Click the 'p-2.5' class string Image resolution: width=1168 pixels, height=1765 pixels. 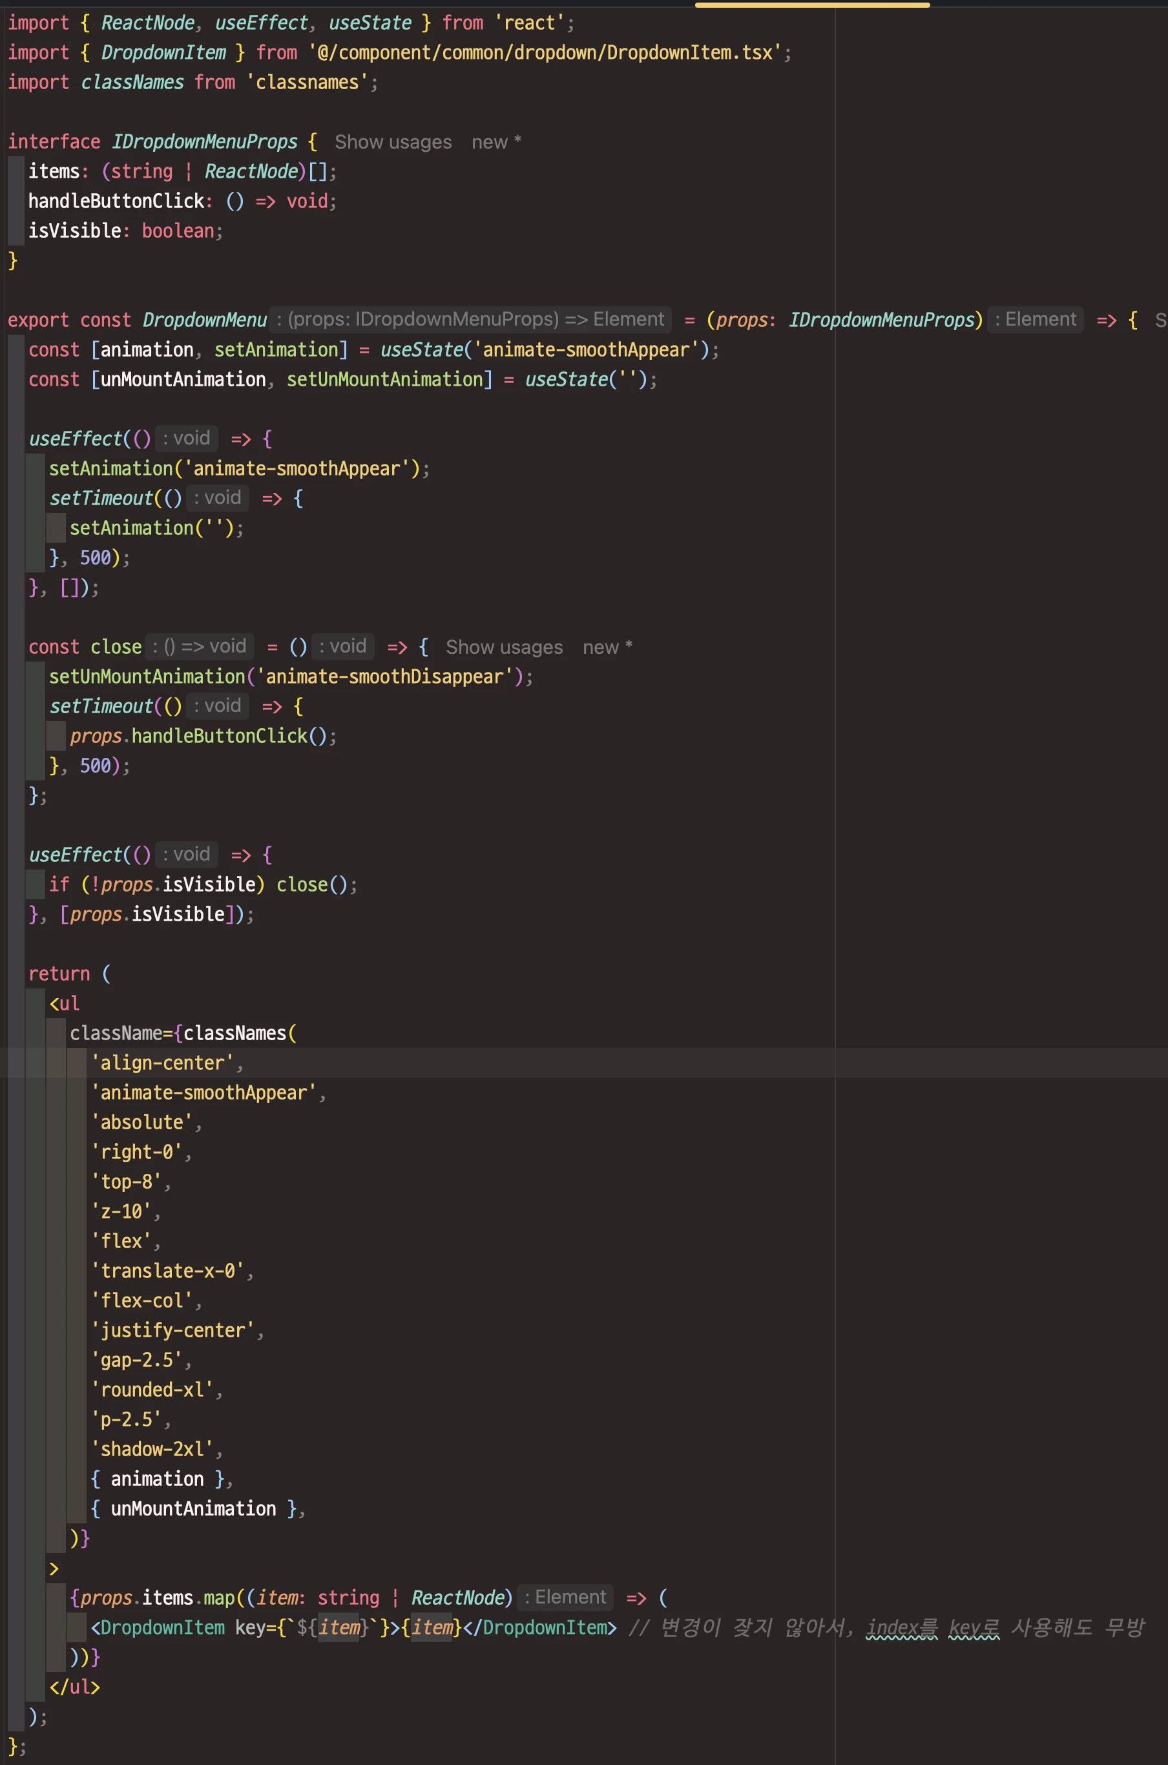coord(126,1420)
